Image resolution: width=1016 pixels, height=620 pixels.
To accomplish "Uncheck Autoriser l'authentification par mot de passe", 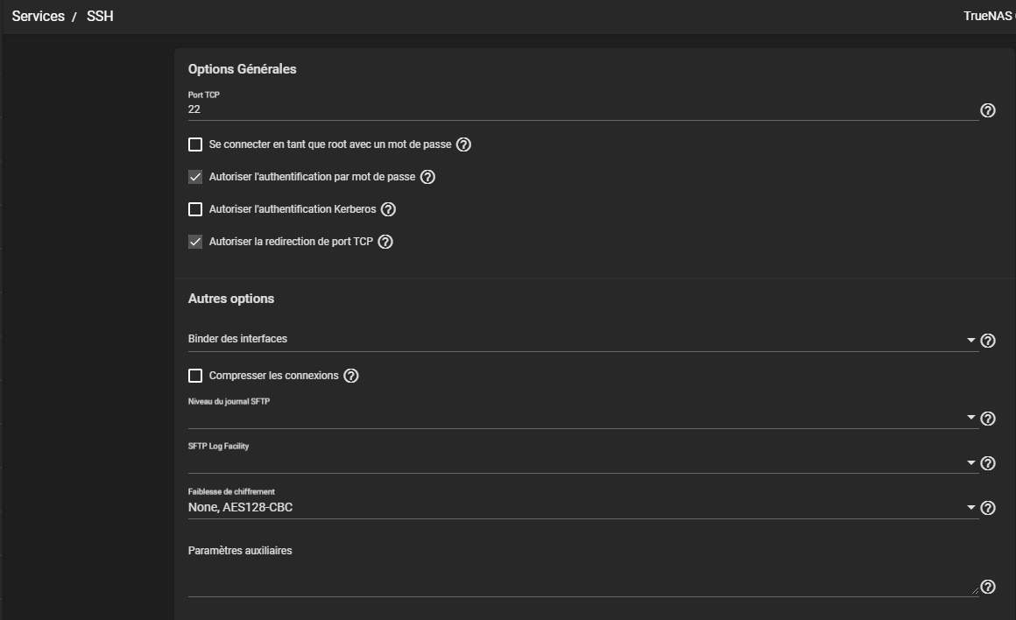I will pyautogui.click(x=195, y=177).
